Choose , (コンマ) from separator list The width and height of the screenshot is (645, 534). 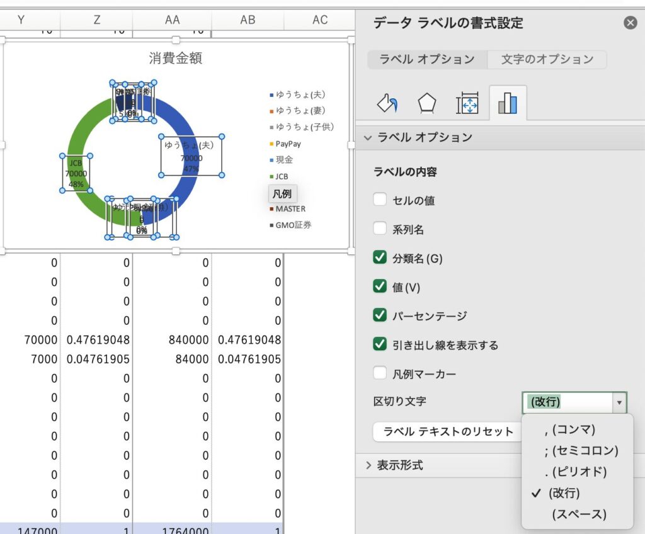pyautogui.click(x=569, y=429)
